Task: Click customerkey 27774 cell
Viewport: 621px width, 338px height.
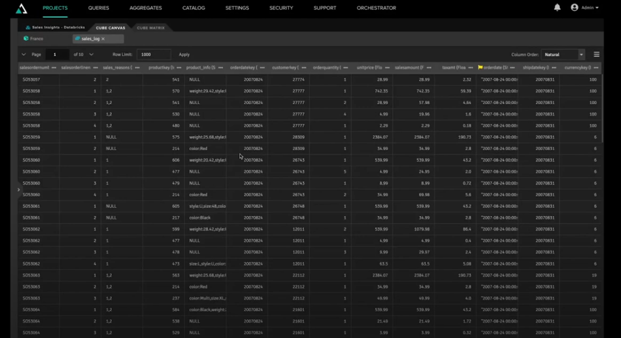Action: [289, 80]
